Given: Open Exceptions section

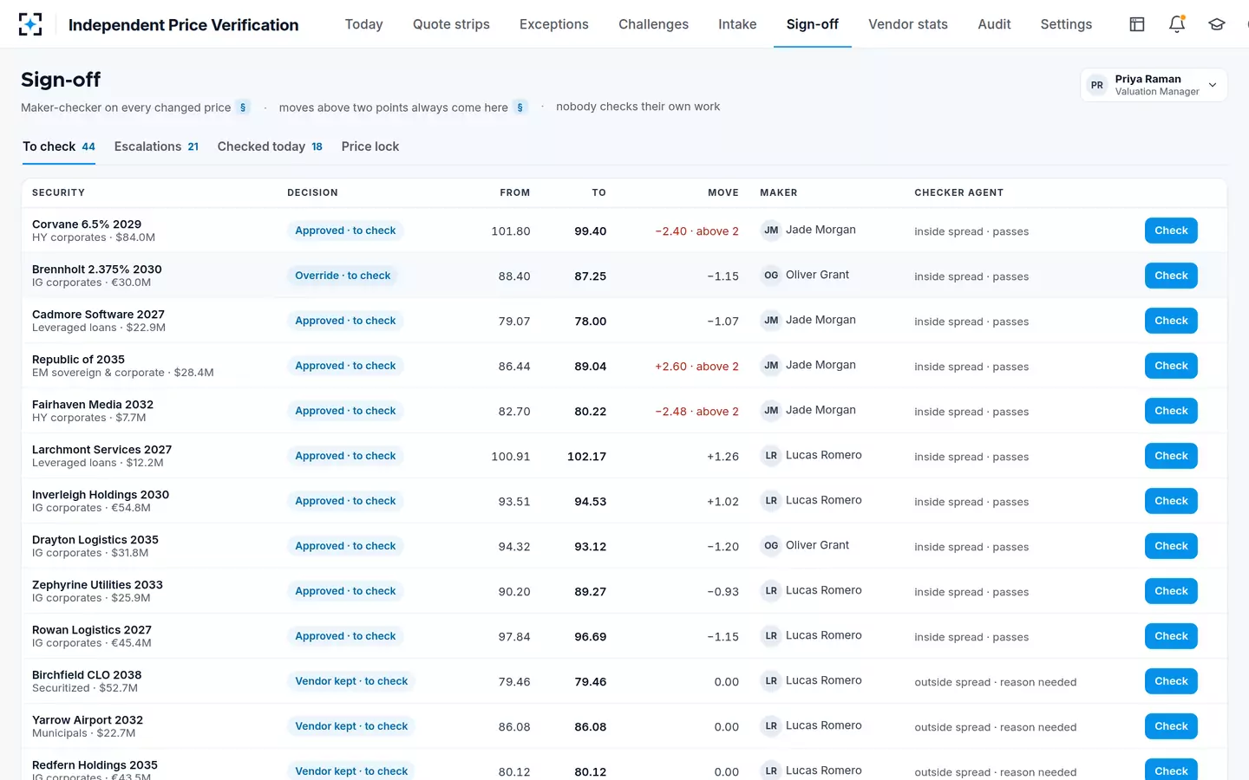Looking at the screenshot, I should pyautogui.click(x=554, y=24).
